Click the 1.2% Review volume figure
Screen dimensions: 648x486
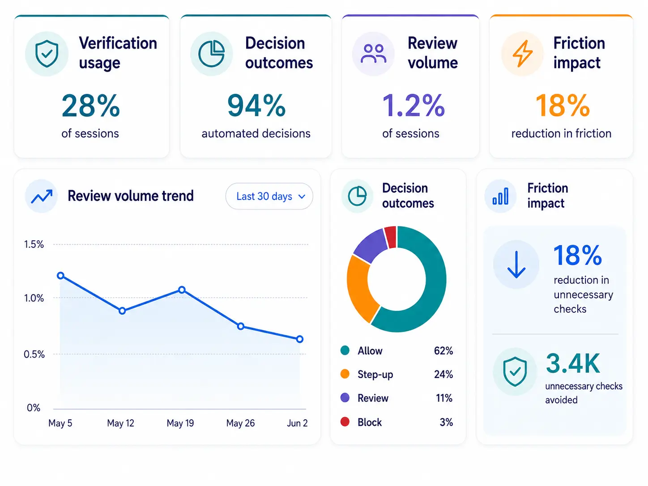coord(414,106)
